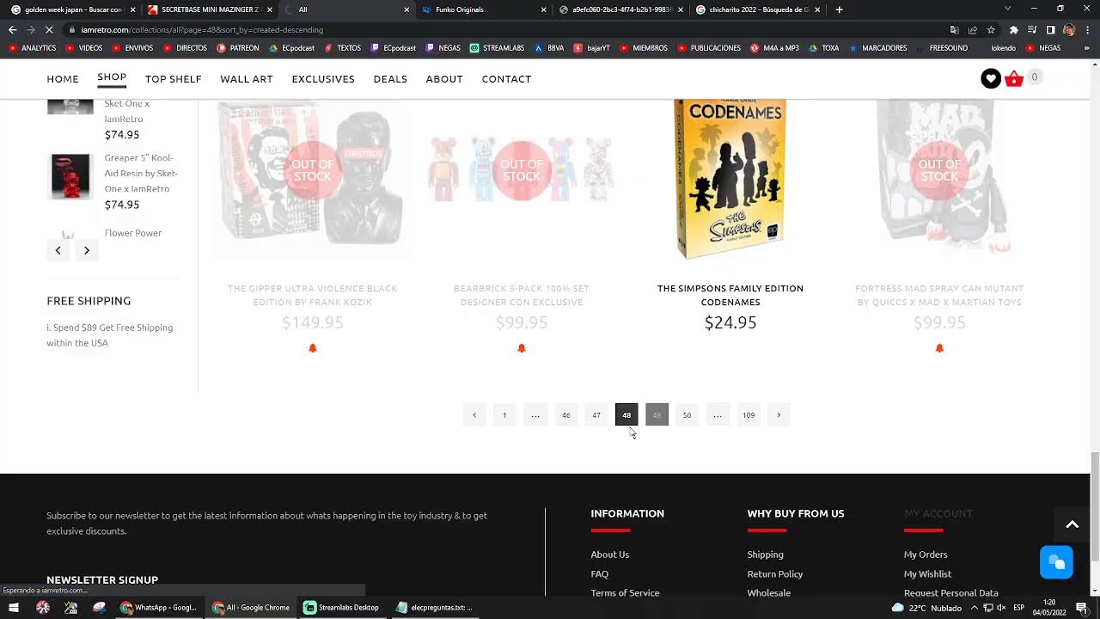Viewport: 1100px width, 619px height.
Task: Open the About Us footer link
Action: click(x=610, y=555)
